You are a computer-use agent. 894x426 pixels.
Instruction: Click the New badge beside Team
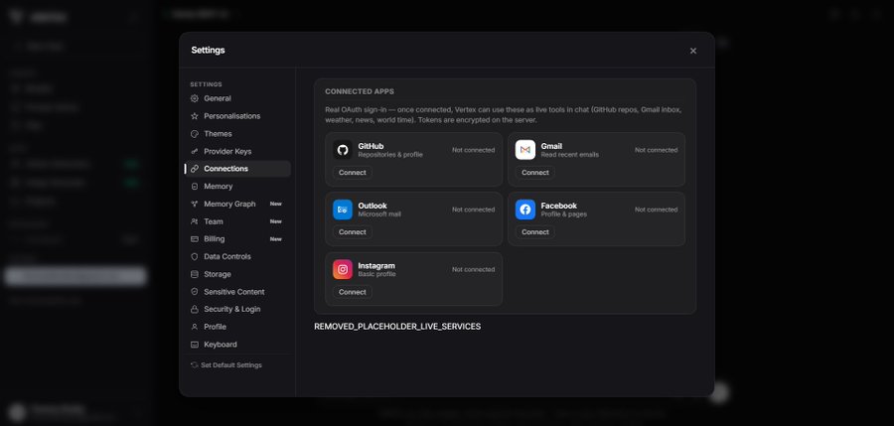276,221
